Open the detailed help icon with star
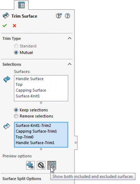This screenshot has height=184, width=140. point(59,16)
